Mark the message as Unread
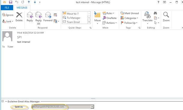Screen dimensions: 183x110 [x=130, y=13]
